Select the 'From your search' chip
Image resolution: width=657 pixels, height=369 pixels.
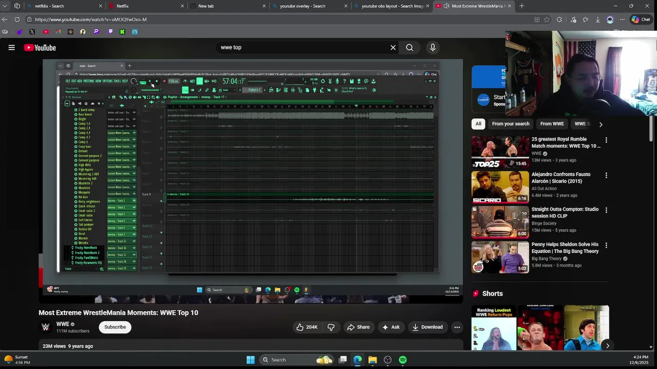point(511,124)
